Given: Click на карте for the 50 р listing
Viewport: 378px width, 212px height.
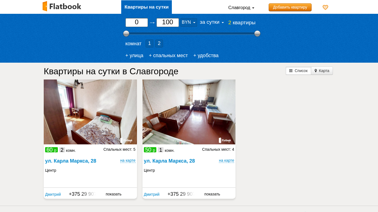Looking at the screenshot, I should coord(226,160).
